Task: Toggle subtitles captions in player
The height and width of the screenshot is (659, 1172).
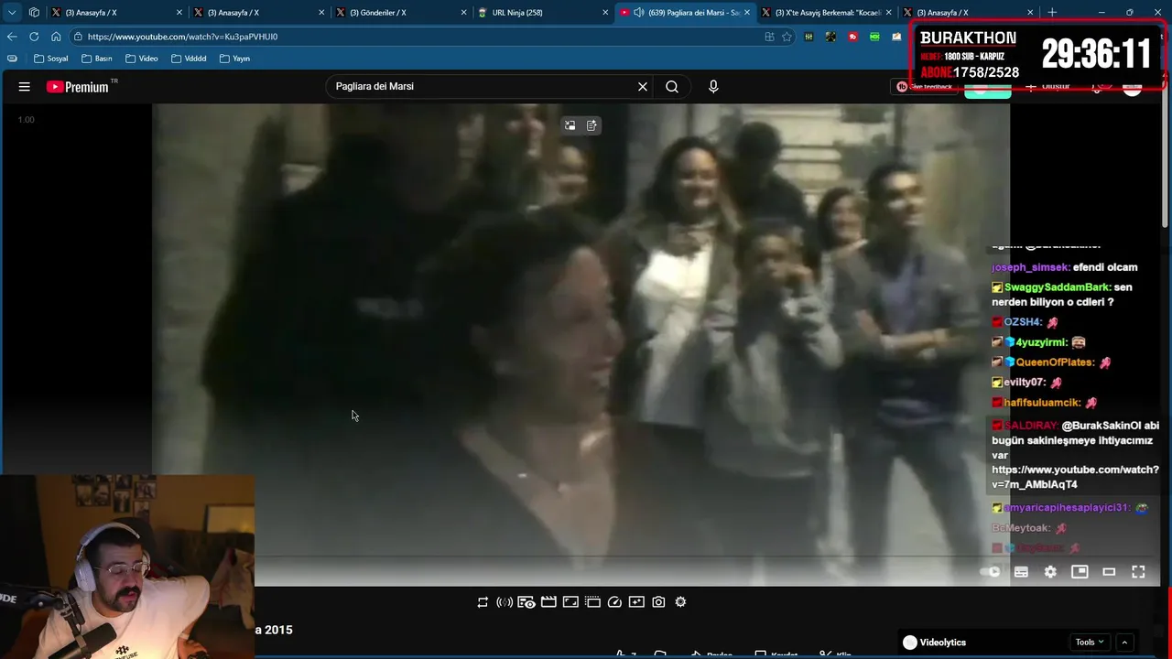Action: [x=1021, y=572]
